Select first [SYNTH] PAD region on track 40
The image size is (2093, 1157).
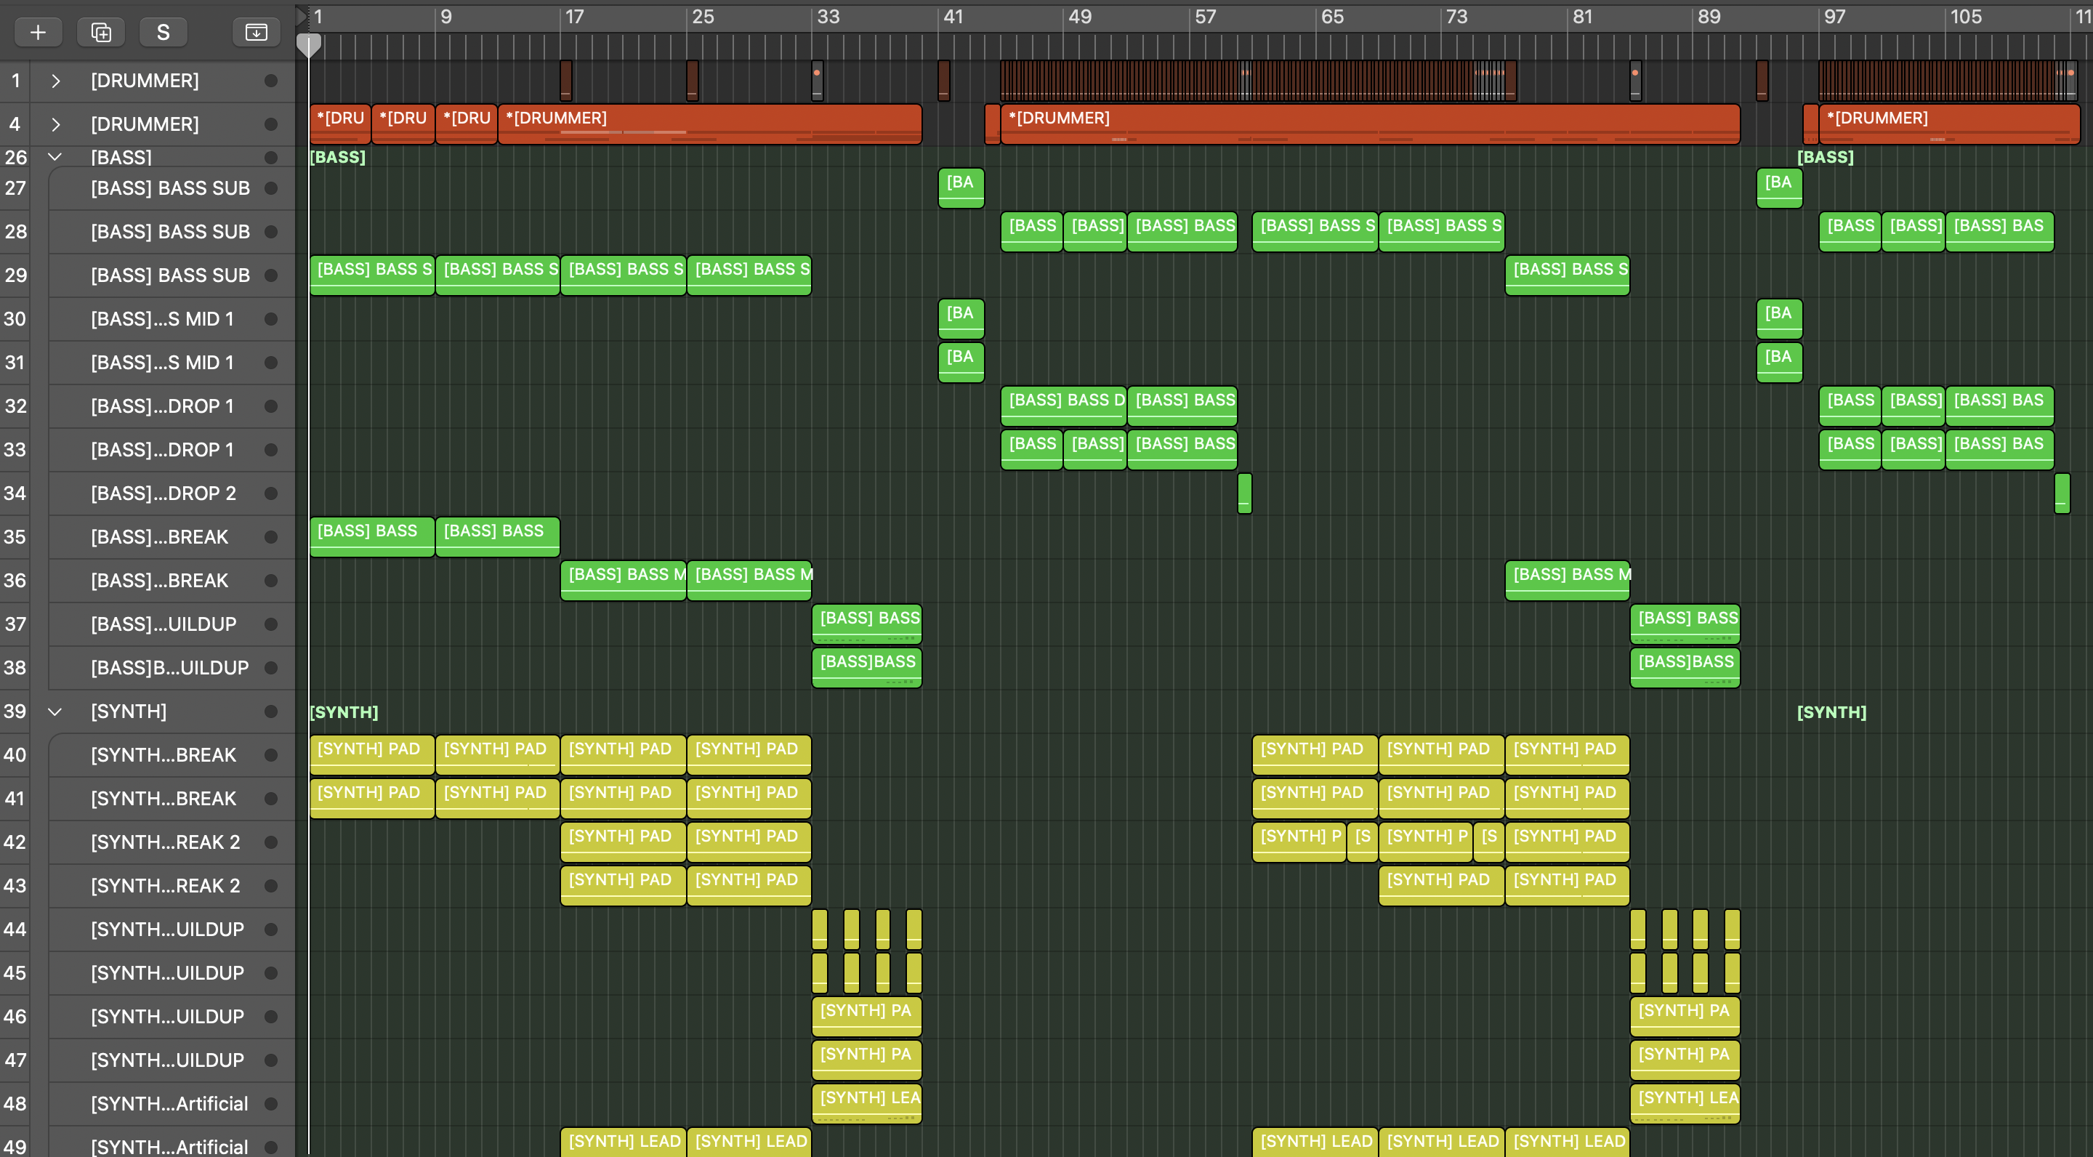[371, 755]
